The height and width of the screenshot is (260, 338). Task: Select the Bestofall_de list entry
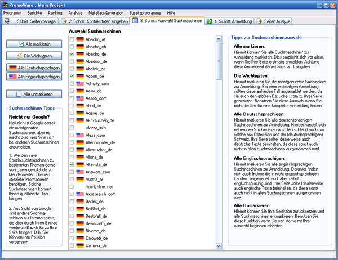click(96, 216)
